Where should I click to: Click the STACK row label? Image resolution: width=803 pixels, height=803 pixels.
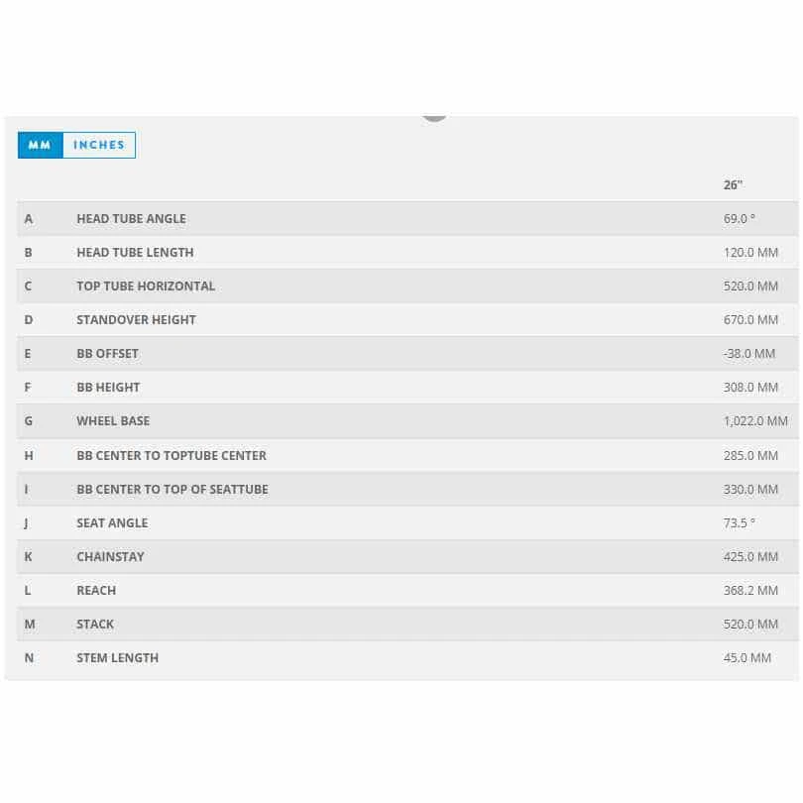point(95,624)
